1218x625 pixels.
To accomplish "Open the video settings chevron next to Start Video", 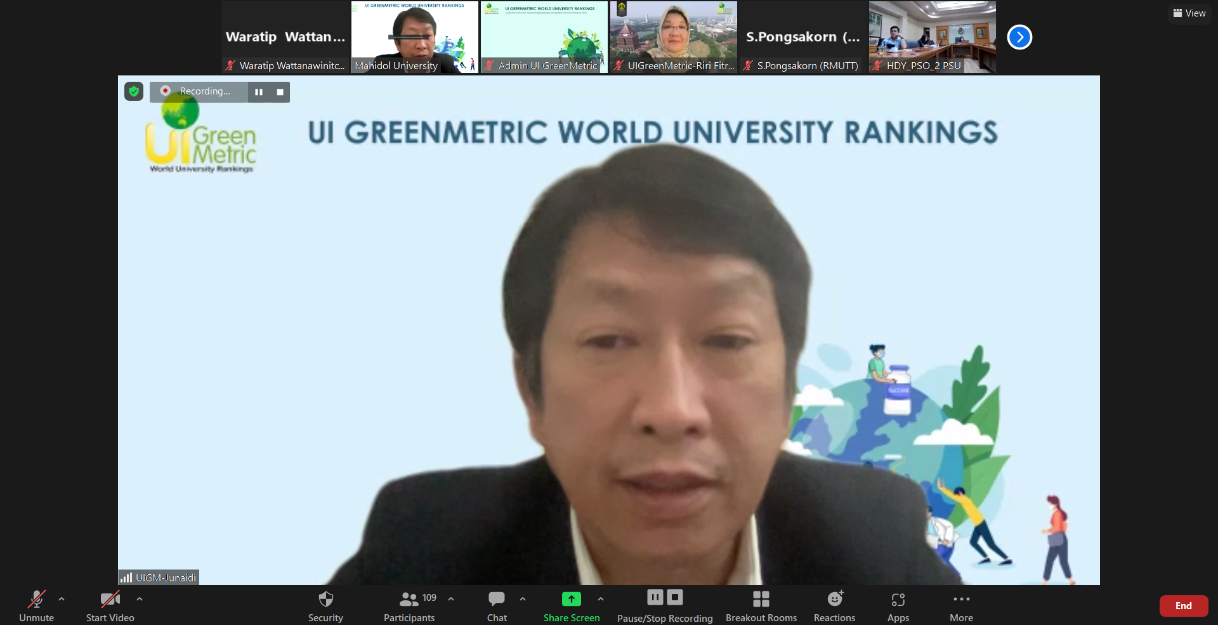I will (x=139, y=599).
